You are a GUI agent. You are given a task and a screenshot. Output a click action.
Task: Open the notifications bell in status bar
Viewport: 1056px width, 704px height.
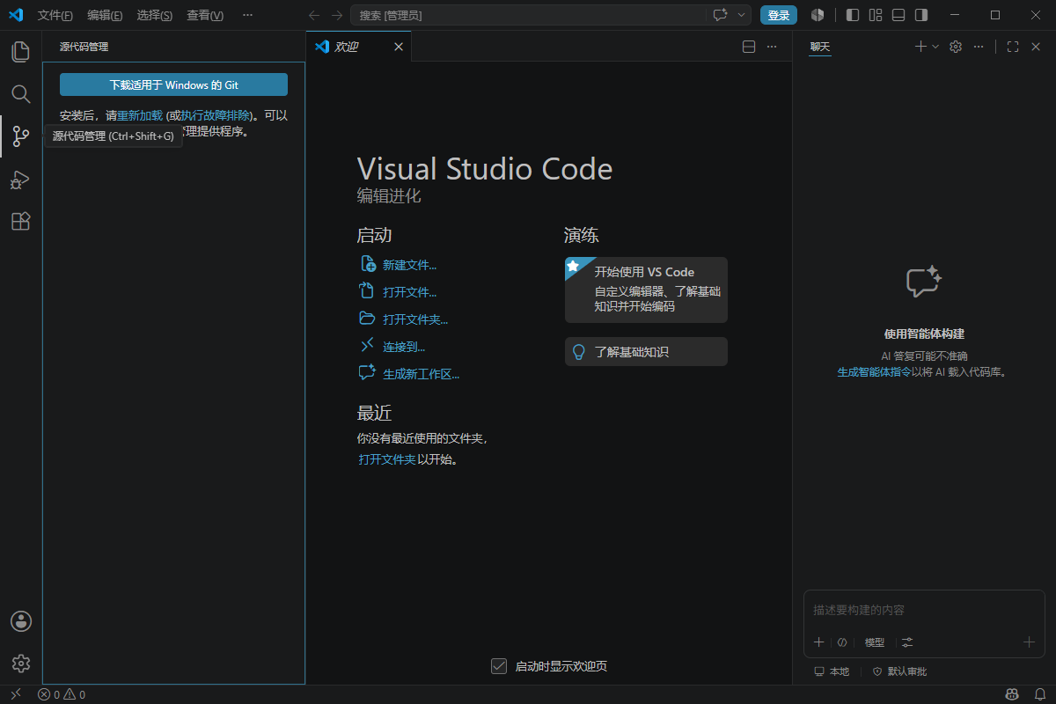1039,694
